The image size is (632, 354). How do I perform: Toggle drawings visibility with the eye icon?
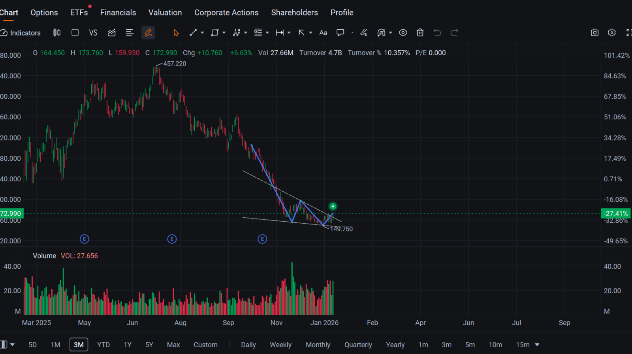pos(403,33)
